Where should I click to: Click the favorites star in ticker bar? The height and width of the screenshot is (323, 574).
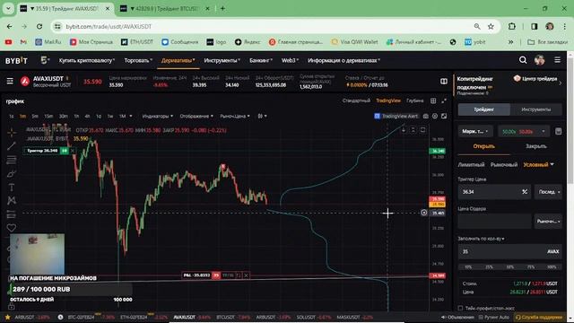pyautogui.click(x=7, y=317)
